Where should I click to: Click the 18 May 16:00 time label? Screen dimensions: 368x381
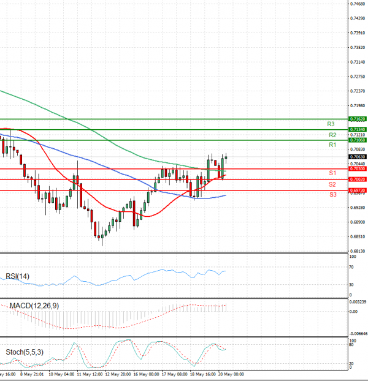pos(202,374)
